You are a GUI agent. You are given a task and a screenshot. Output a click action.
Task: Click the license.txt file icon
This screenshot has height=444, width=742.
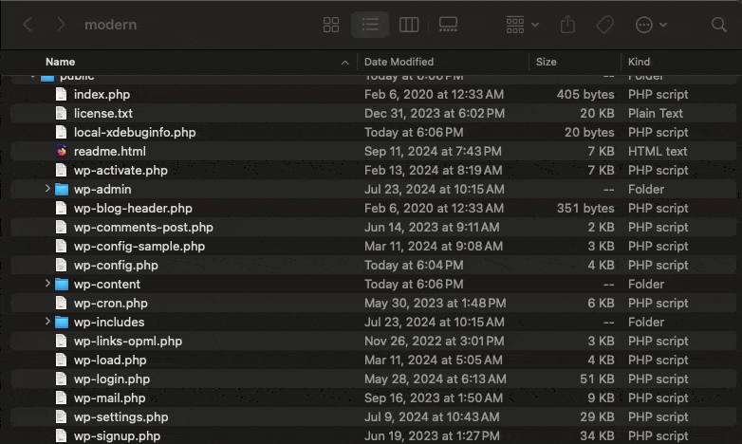[61, 113]
